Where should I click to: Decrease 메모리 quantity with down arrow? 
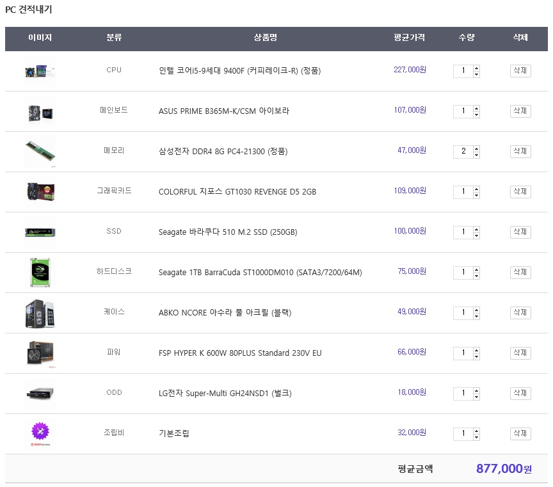[476, 155]
